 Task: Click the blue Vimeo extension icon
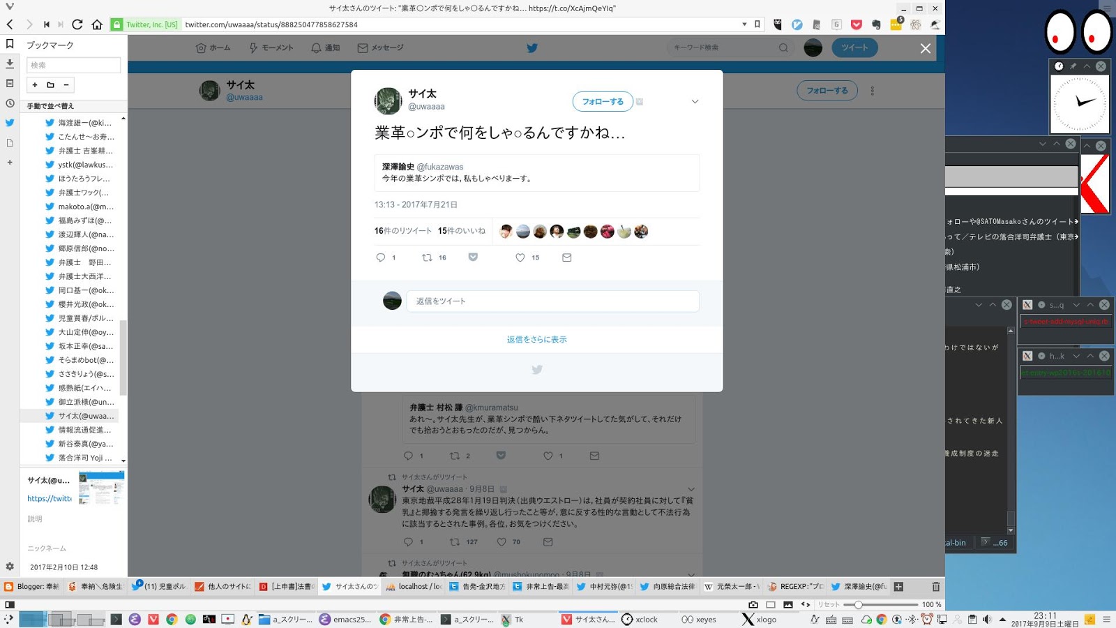[x=797, y=24]
